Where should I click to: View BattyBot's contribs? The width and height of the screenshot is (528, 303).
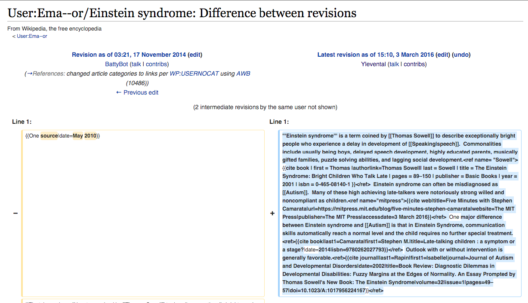(x=156, y=64)
